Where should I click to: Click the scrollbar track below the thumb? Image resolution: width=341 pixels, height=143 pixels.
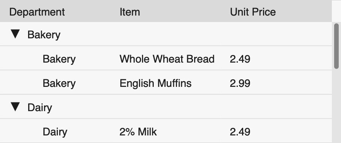point(336,106)
